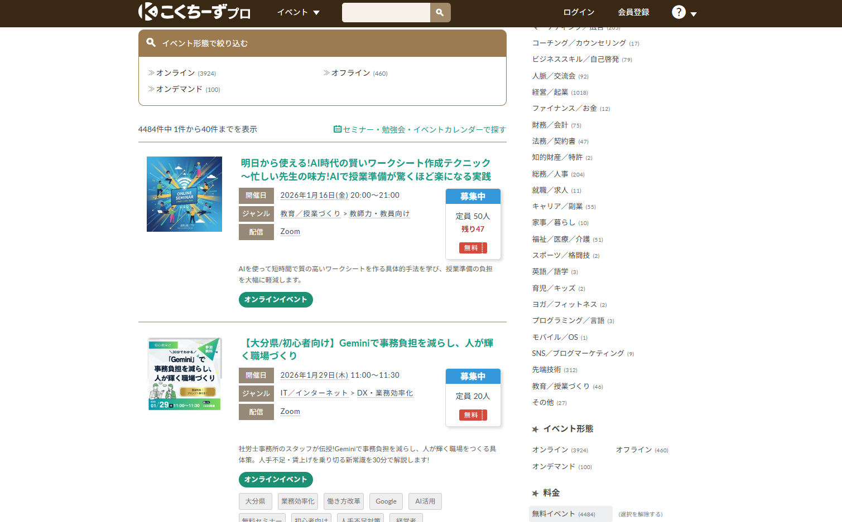Click the online seminar event thumbnail image
This screenshot has width=842, height=522.
coord(184,194)
